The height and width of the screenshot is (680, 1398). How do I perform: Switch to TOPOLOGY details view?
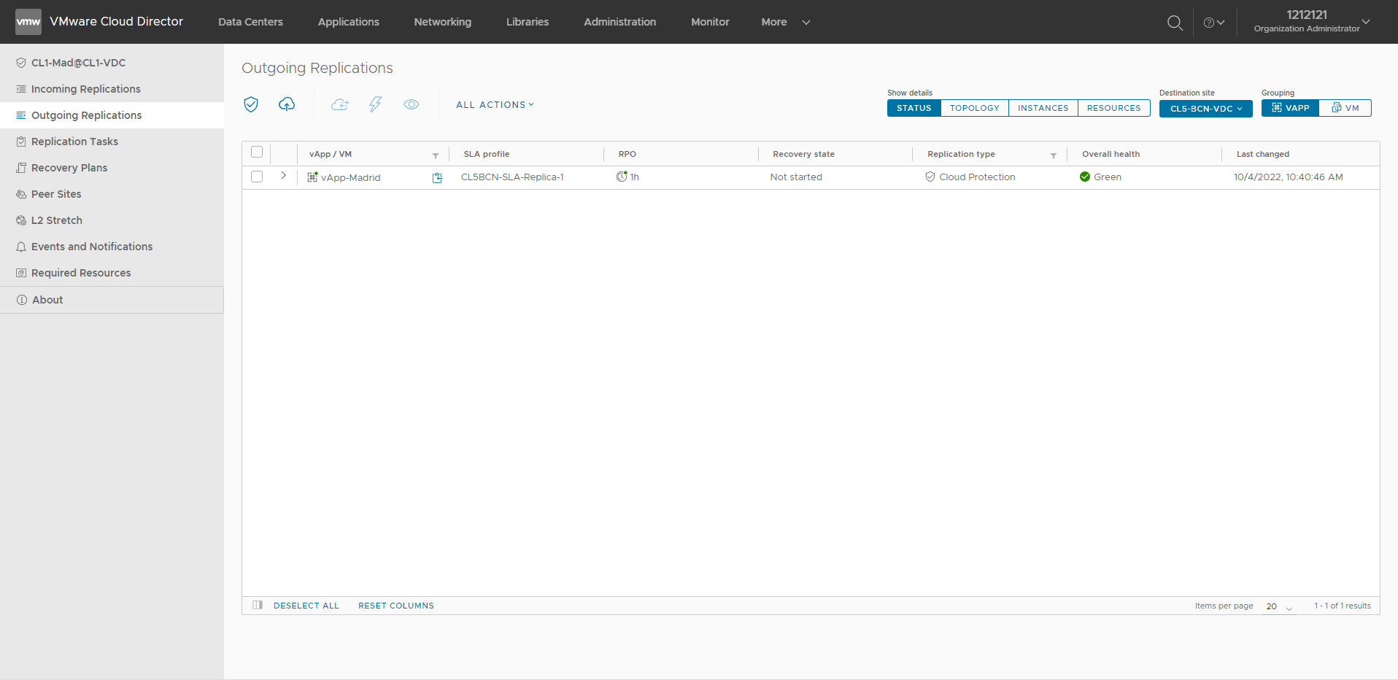tap(975, 108)
